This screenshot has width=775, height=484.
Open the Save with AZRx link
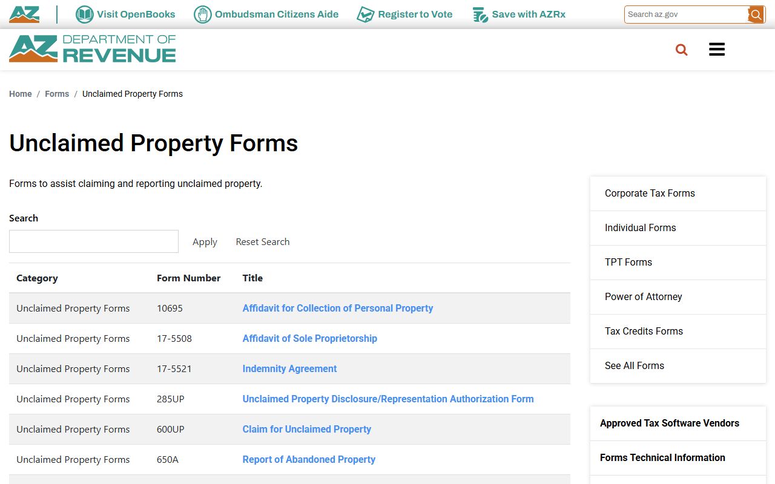[529, 15]
